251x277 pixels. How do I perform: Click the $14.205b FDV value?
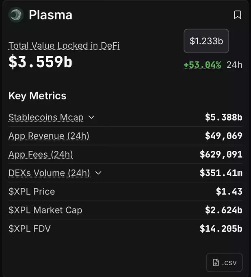coord(221,229)
